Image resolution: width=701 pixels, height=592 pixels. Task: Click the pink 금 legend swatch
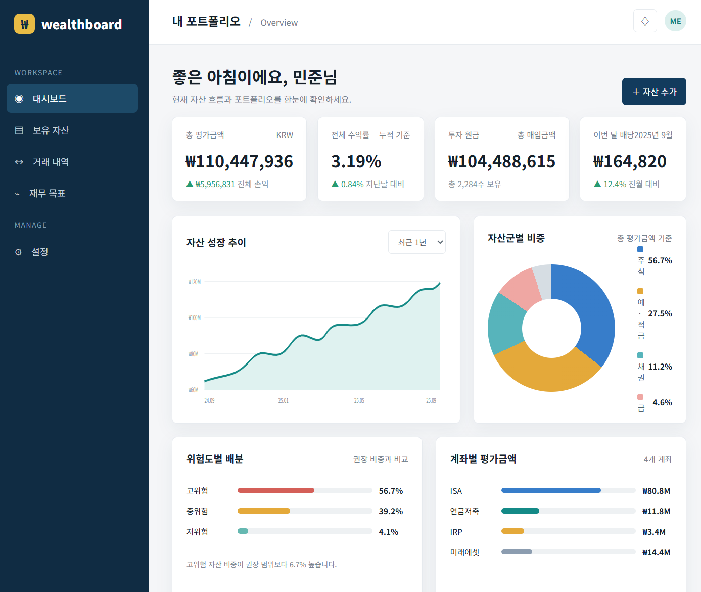[x=640, y=397]
